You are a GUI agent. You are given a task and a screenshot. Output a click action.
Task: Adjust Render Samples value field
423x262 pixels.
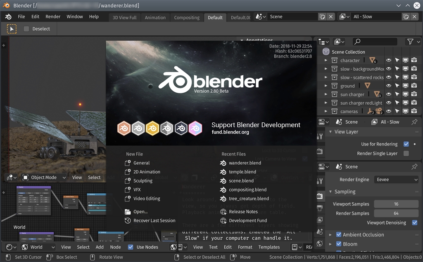396,213
